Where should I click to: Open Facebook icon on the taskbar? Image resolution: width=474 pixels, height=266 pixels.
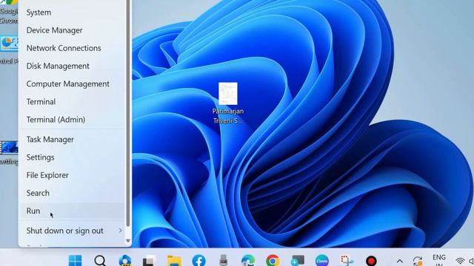click(x=199, y=261)
